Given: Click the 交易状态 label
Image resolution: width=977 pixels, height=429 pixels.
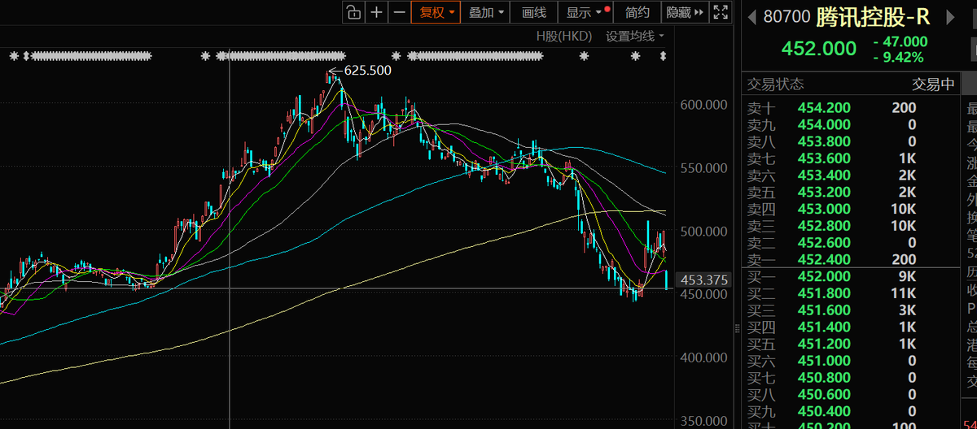Looking at the screenshot, I should click(776, 84).
